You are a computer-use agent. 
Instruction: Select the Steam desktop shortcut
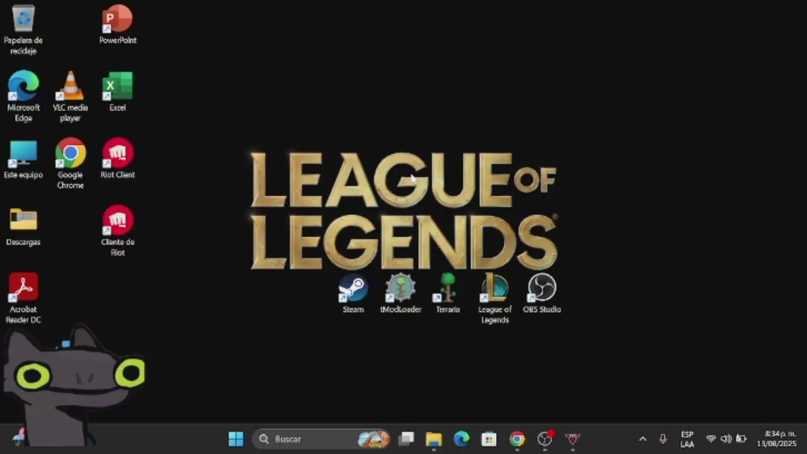(x=353, y=294)
